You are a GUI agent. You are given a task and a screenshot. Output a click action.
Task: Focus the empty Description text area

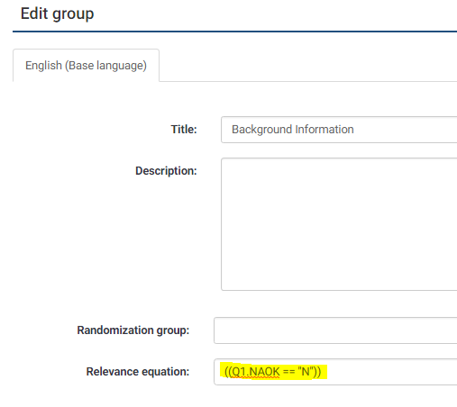point(339,224)
